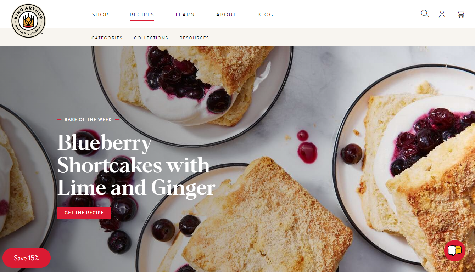The image size is (475, 272).
Task: Open the site search magnifier icon
Action: point(425,14)
